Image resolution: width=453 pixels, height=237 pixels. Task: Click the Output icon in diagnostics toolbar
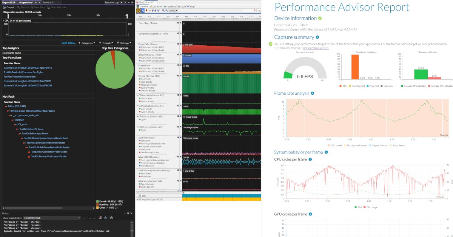click(x=4, y=7)
